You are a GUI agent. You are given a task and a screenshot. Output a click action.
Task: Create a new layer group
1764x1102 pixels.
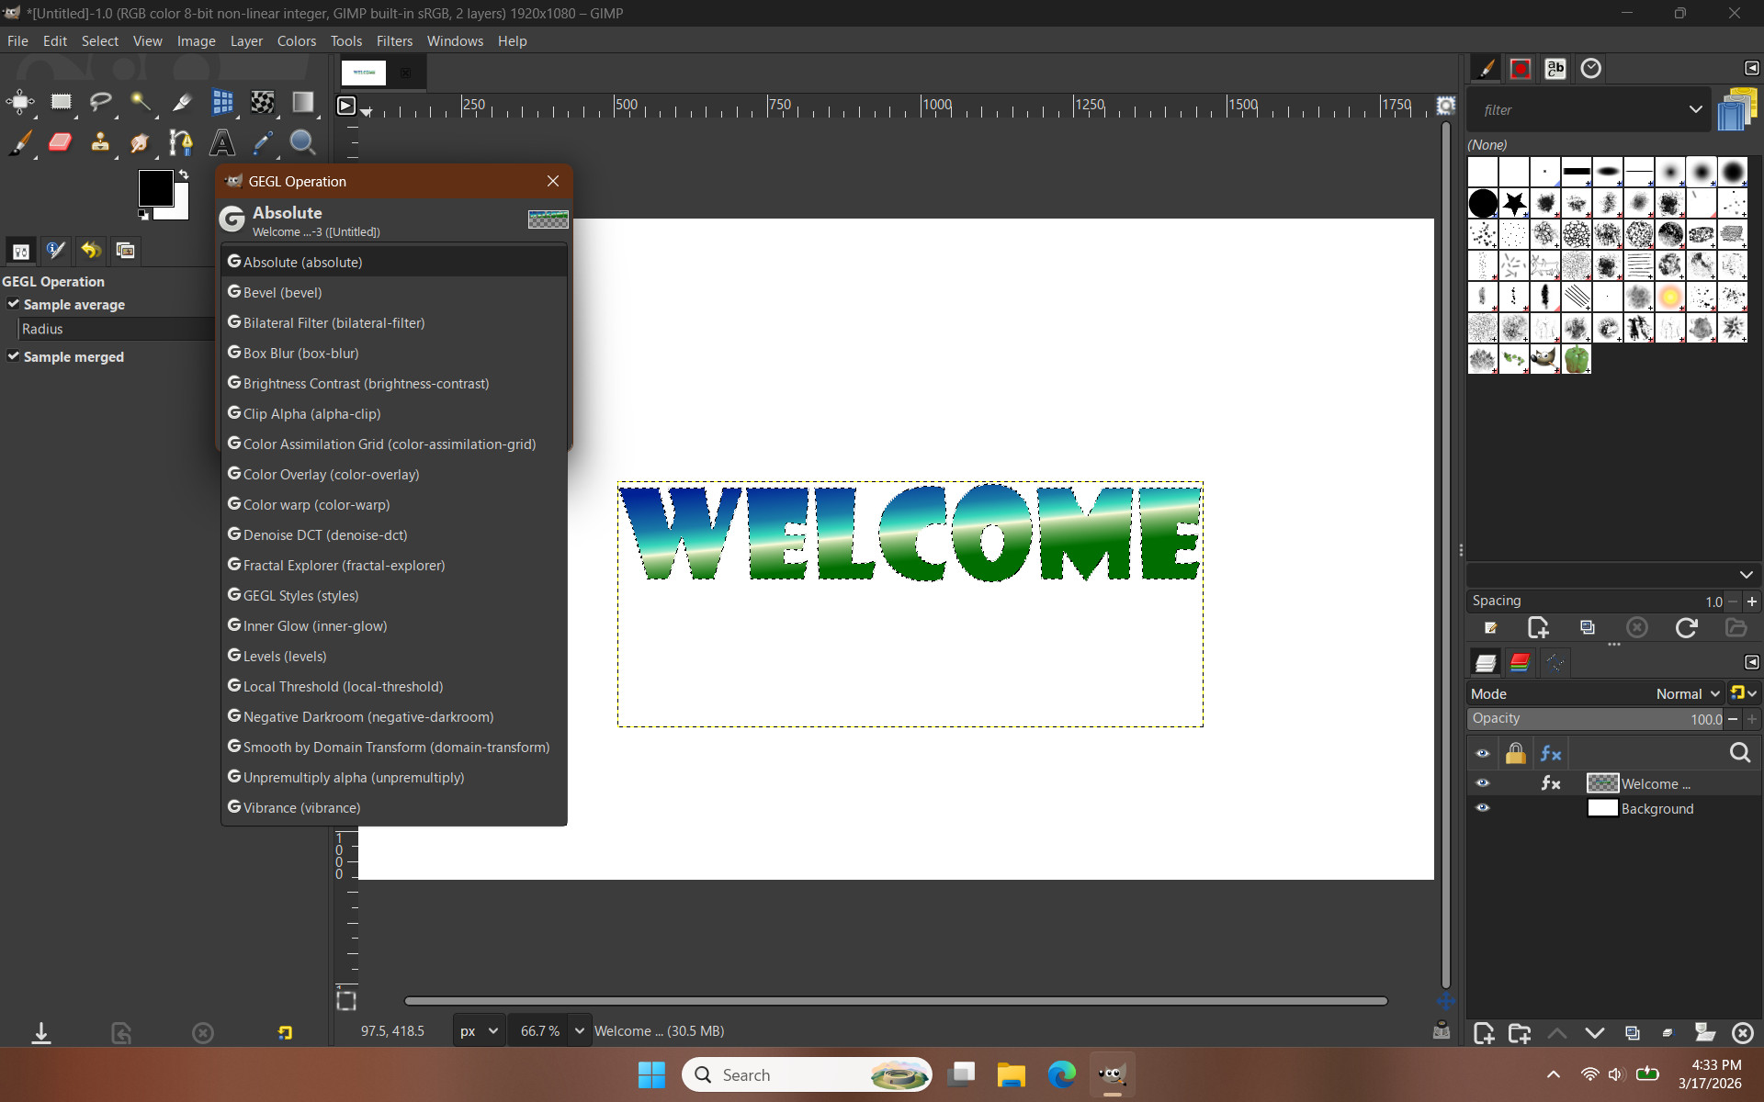click(1520, 1033)
